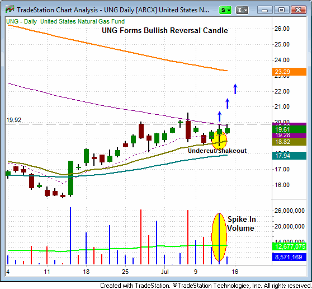Minimize the chart analysis window
Image resolution: width=312 pixels, height=289 pixels.
pyautogui.click(x=264, y=10)
